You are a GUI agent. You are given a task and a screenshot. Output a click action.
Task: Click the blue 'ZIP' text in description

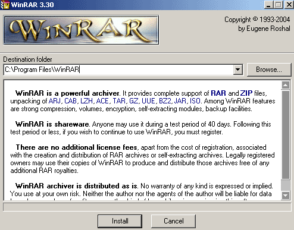point(246,93)
